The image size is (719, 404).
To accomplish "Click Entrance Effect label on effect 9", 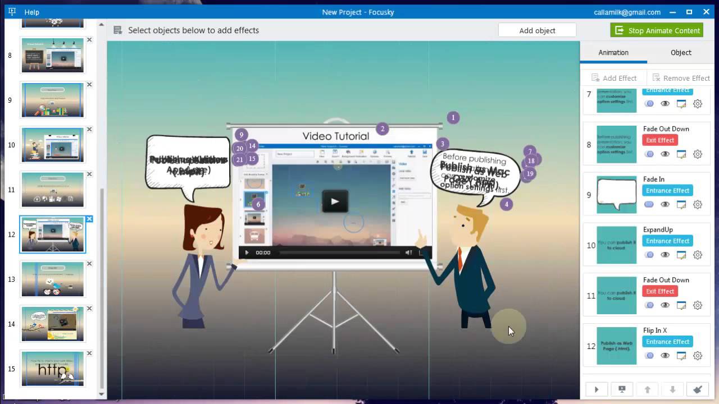I will coord(667,191).
